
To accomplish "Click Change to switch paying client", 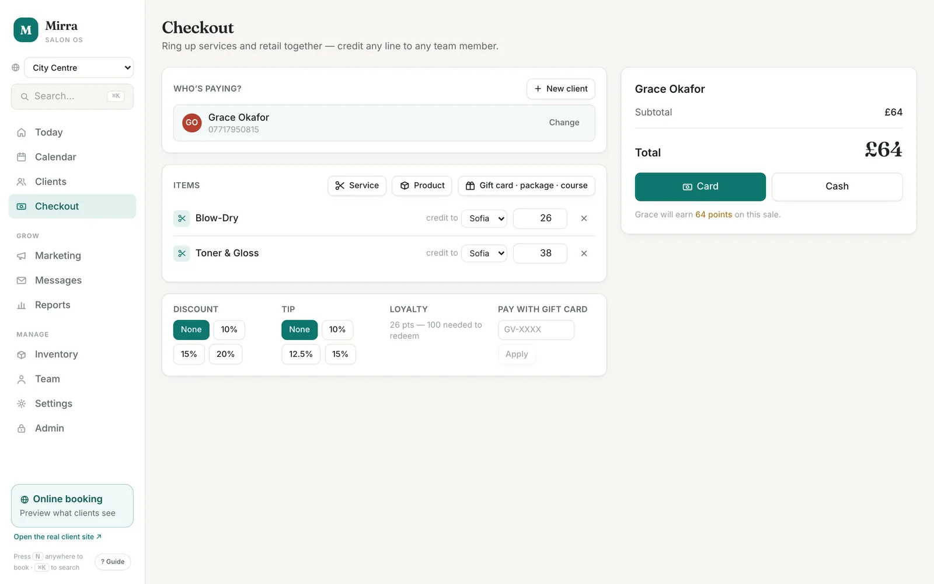I will tap(564, 123).
